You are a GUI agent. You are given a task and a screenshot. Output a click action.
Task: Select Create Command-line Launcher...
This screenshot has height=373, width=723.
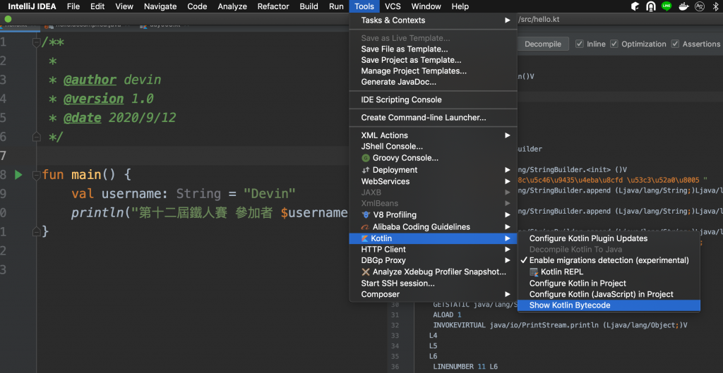pos(434,118)
